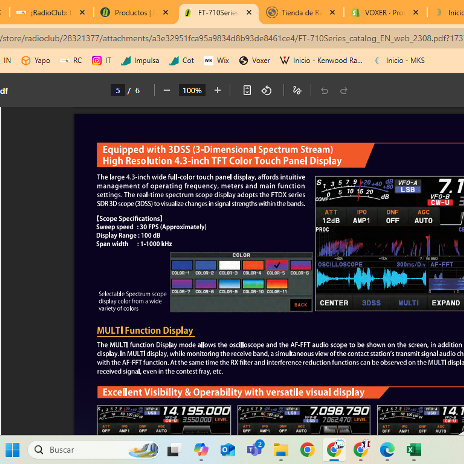Click the 100% zoom level field
464x464 pixels.
(x=192, y=91)
